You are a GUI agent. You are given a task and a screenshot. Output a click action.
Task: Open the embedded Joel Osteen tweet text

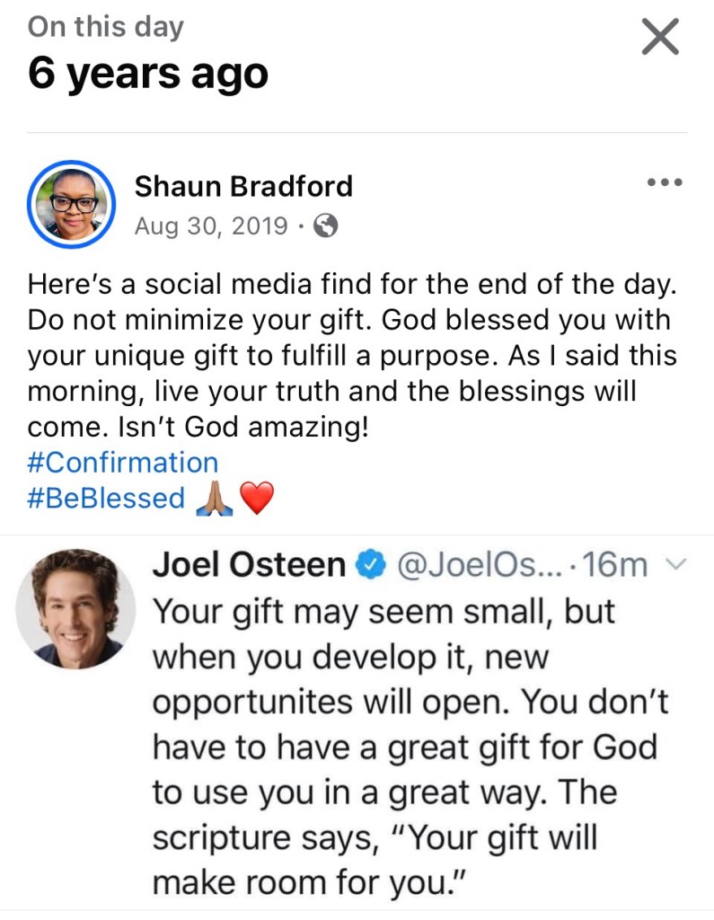coord(410,747)
